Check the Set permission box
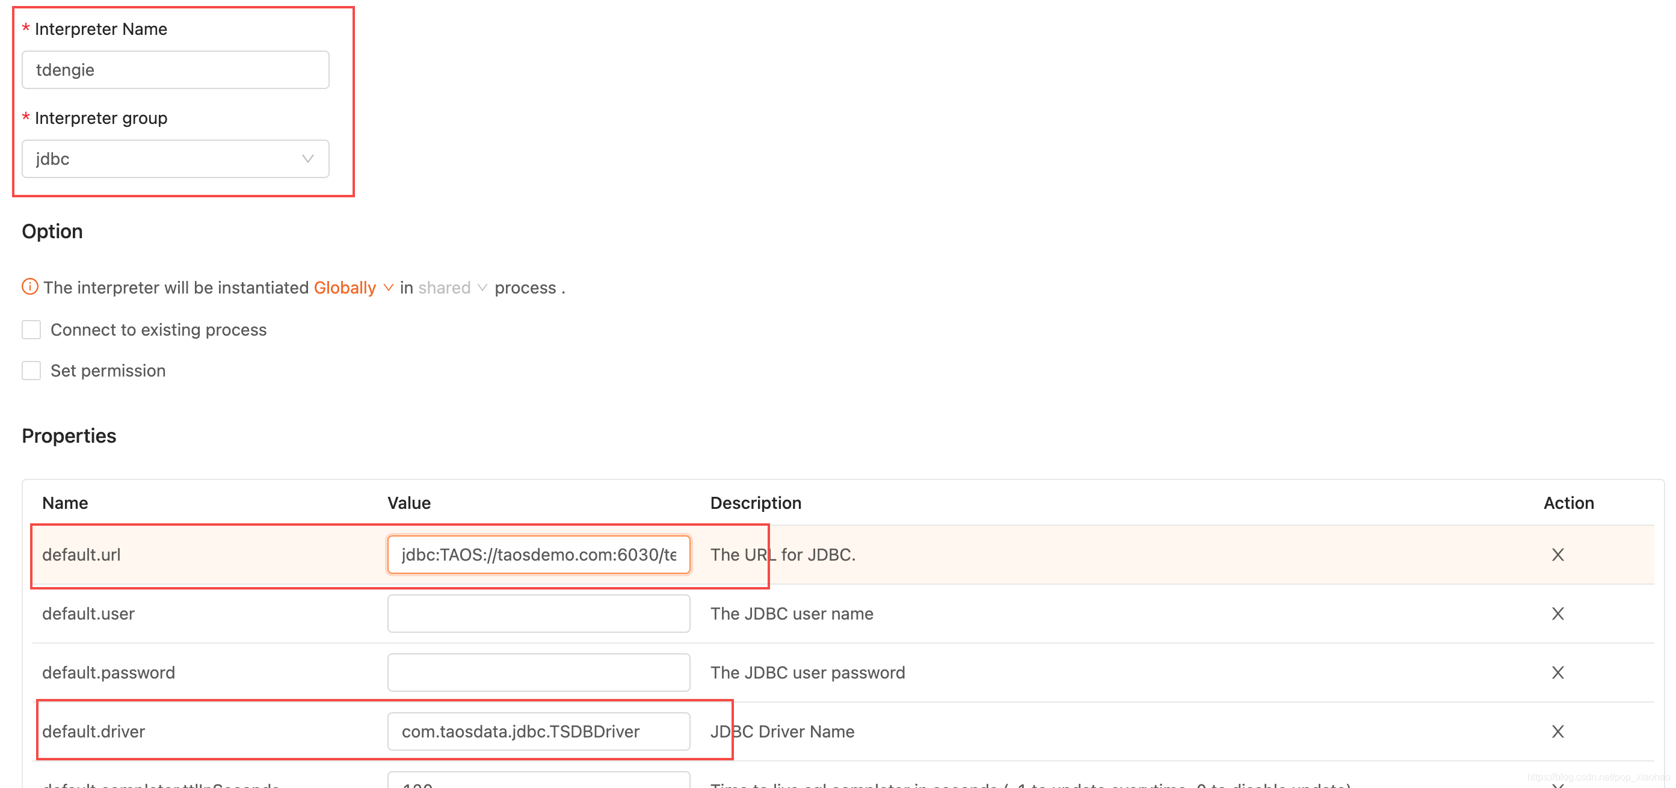This screenshot has height=788, width=1676. click(x=31, y=371)
